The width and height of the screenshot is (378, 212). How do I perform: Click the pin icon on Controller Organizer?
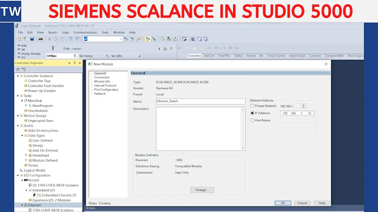(x=75, y=63)
